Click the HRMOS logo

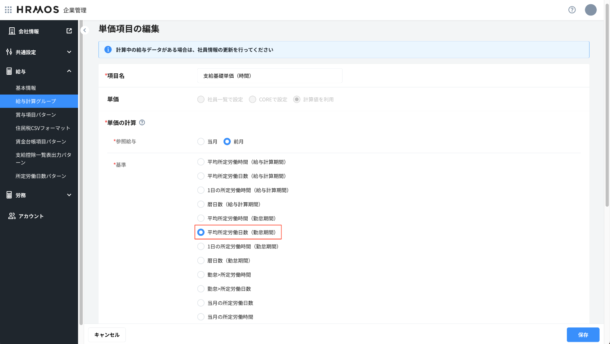[38, 10]
